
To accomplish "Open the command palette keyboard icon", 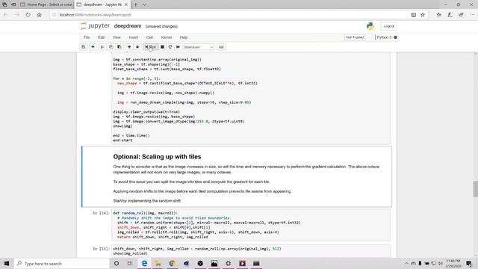I will click(x=221, y=47).
